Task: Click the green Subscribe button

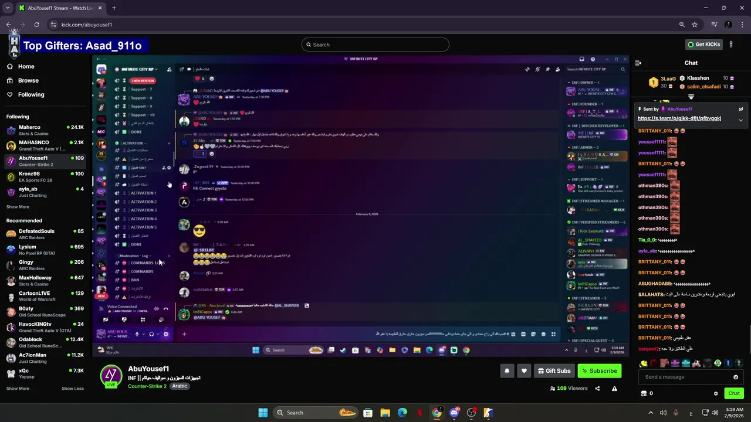Action: 599,370
